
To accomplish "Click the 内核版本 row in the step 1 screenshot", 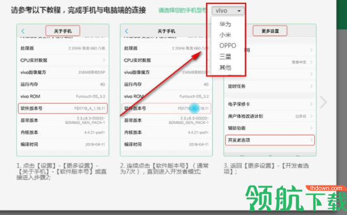I will (63, 132).
